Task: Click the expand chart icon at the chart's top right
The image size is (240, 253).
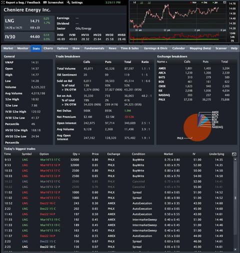Action: (x=224, y=2)
